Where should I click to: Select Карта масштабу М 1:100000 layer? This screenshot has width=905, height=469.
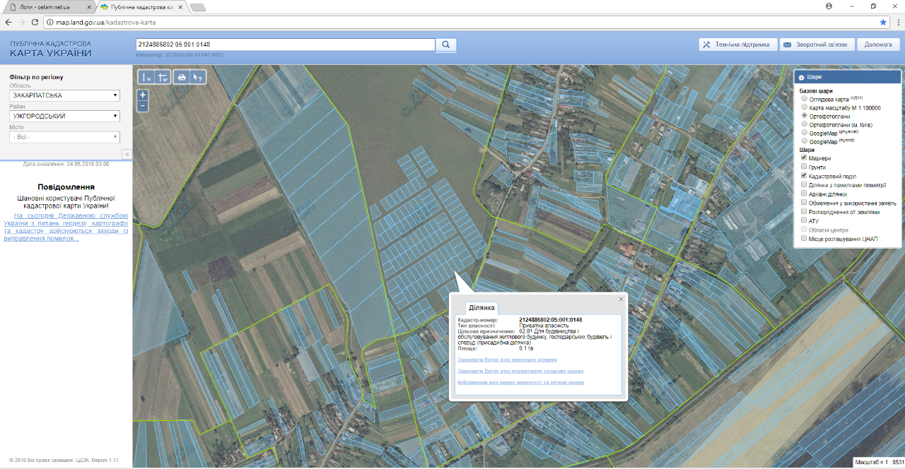point(805,107)
